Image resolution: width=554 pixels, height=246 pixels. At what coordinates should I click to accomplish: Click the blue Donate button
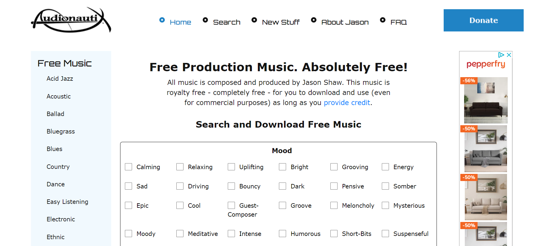click(484, 20)
